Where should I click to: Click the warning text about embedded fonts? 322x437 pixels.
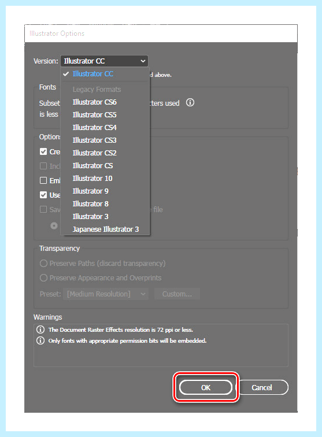(x=127, y=340)
